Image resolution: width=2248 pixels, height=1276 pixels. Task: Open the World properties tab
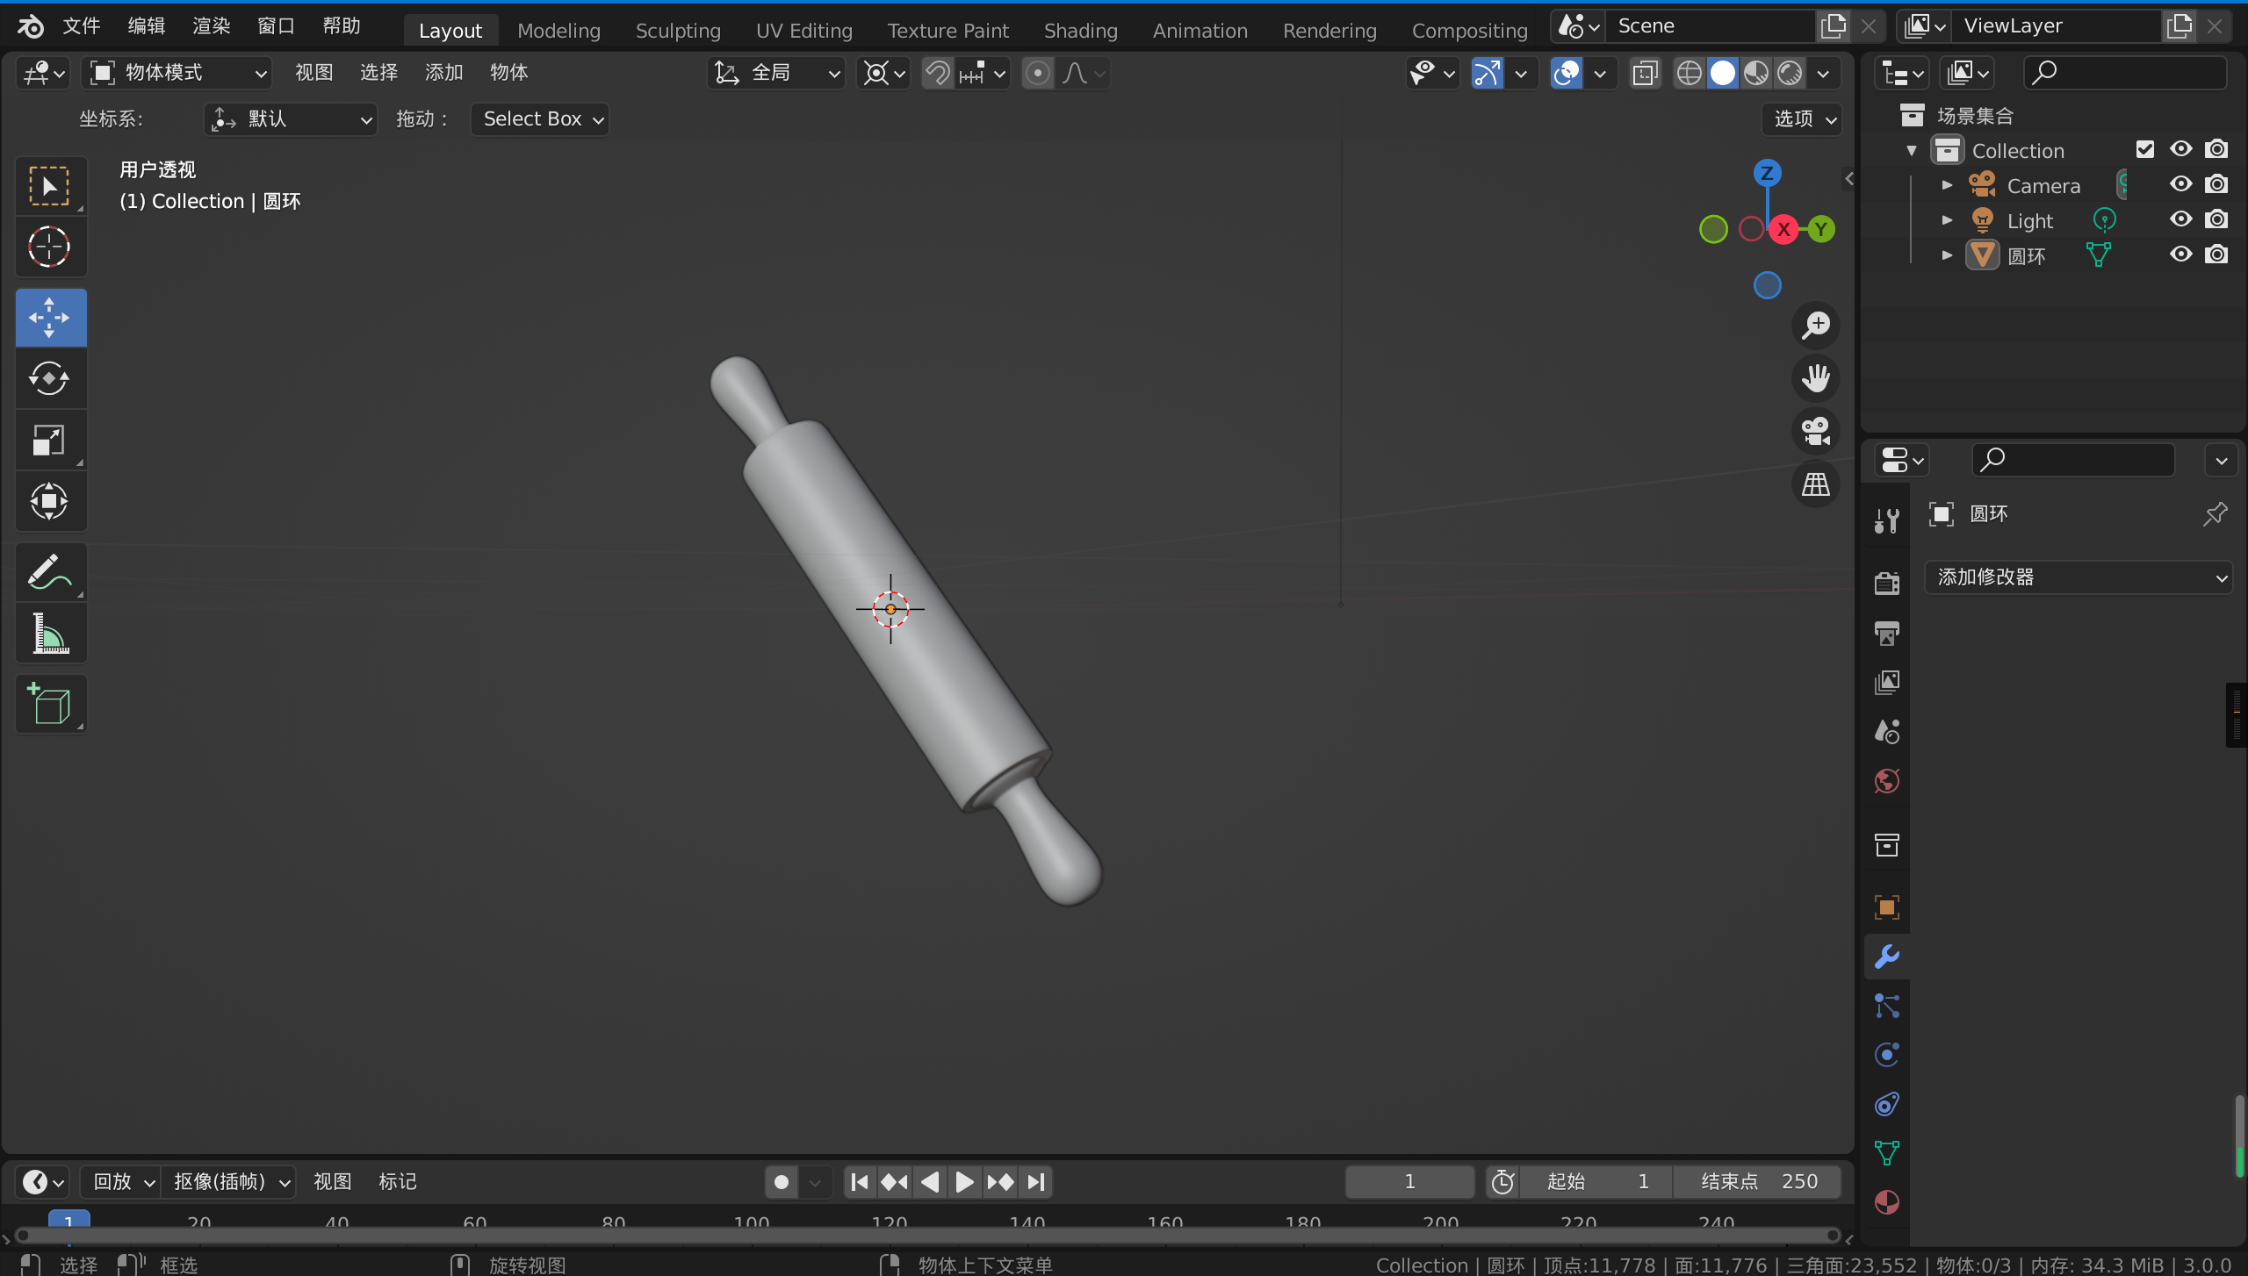point(1886,781)
